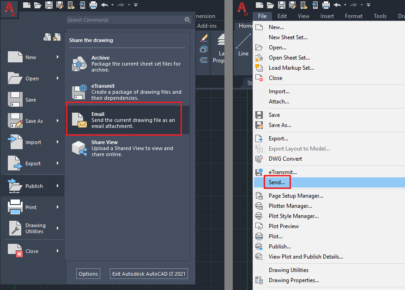Open Customize Quick Access dropdown in right window
The height and width of the screenshot is (290, 405).
(x=369, y=5)
